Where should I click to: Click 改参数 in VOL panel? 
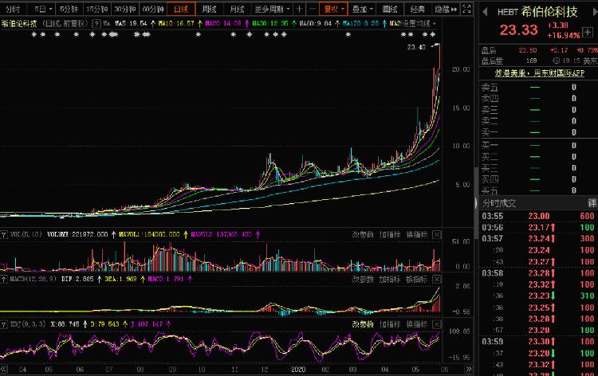363,235
